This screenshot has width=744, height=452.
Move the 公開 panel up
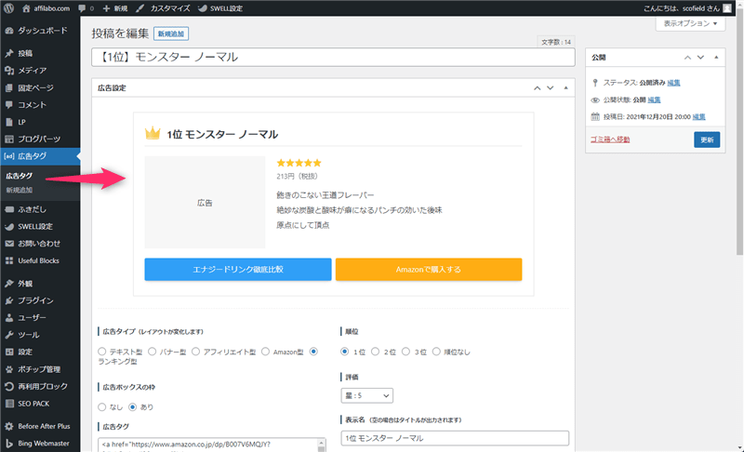(x=687, y=58)
